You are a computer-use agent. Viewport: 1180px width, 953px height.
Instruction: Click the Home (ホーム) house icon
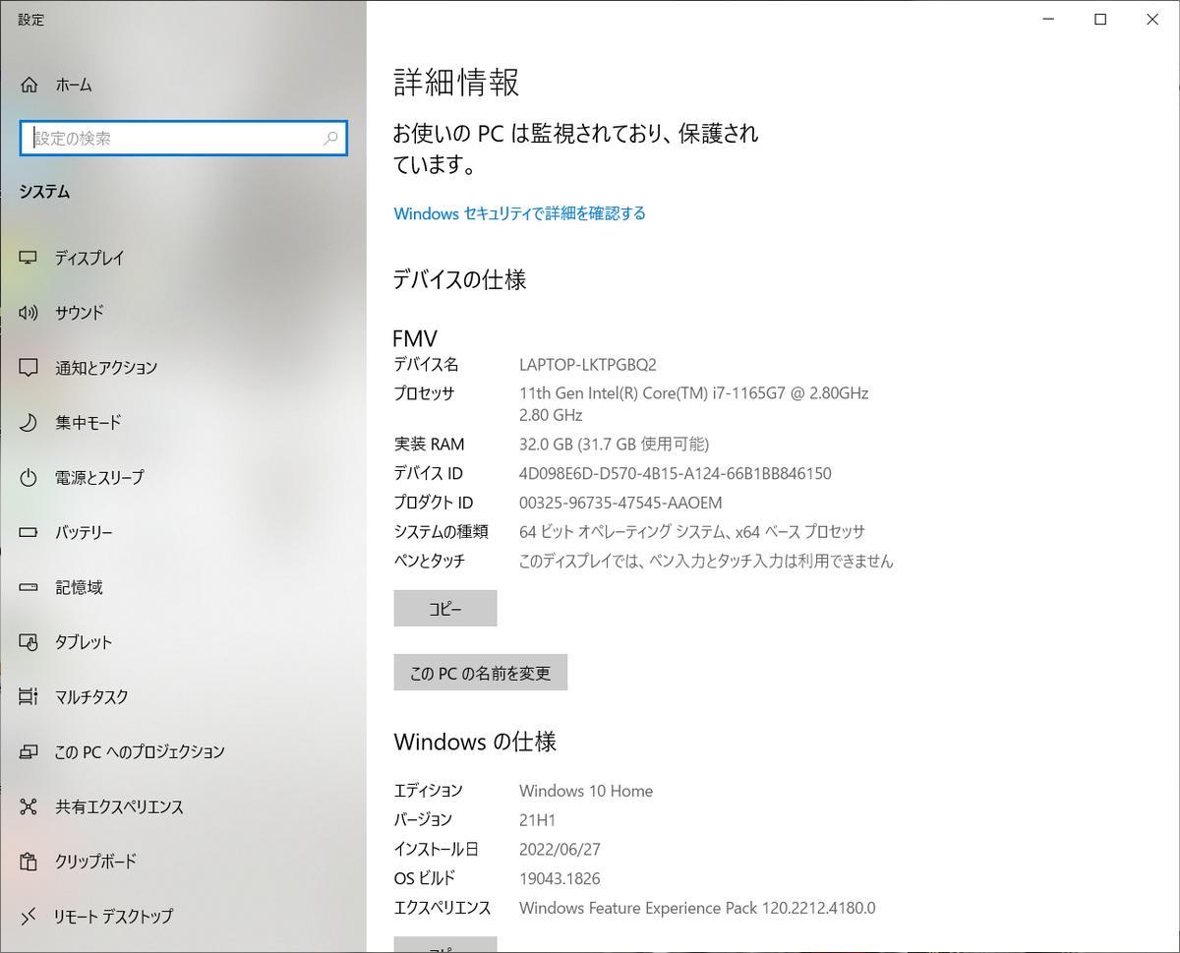(x=29, y=85)
